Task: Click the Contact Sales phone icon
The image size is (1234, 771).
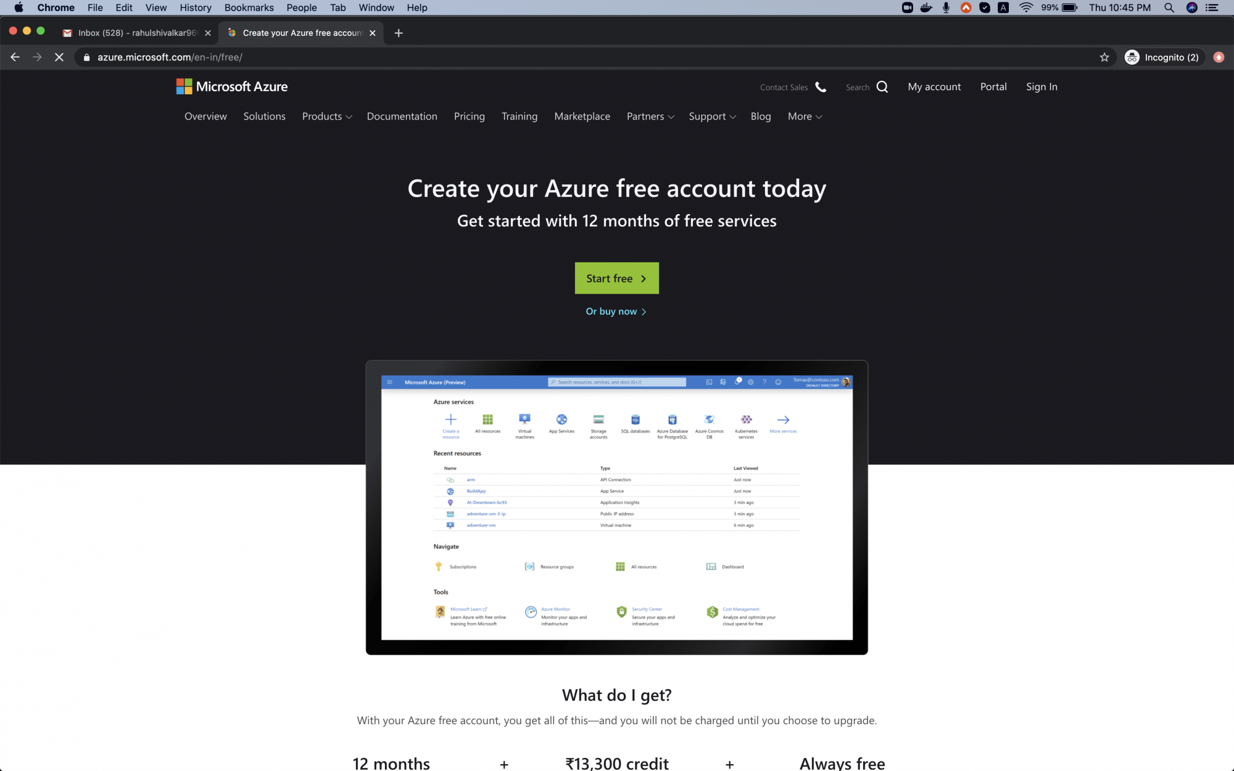Action: 821,86
